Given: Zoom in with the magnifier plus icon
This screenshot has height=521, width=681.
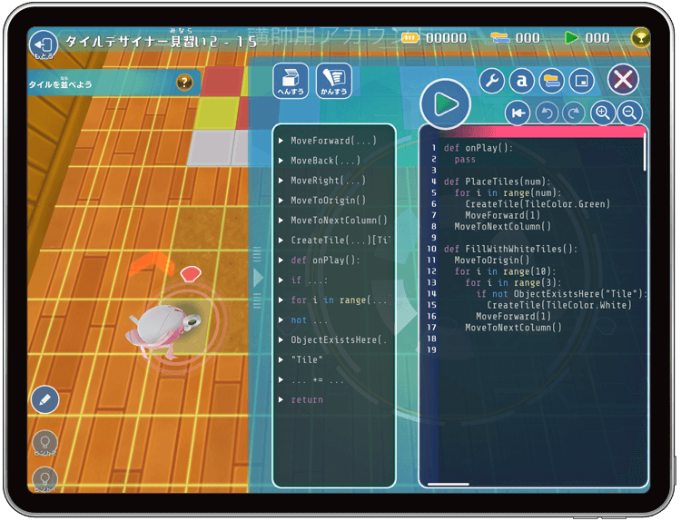Looking at the screenshot, I should (603, 113).
